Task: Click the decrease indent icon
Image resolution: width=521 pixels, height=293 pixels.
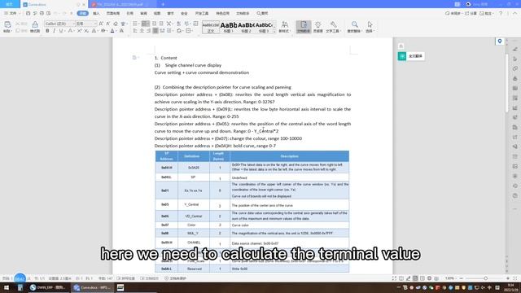Action: click(154, 24)
